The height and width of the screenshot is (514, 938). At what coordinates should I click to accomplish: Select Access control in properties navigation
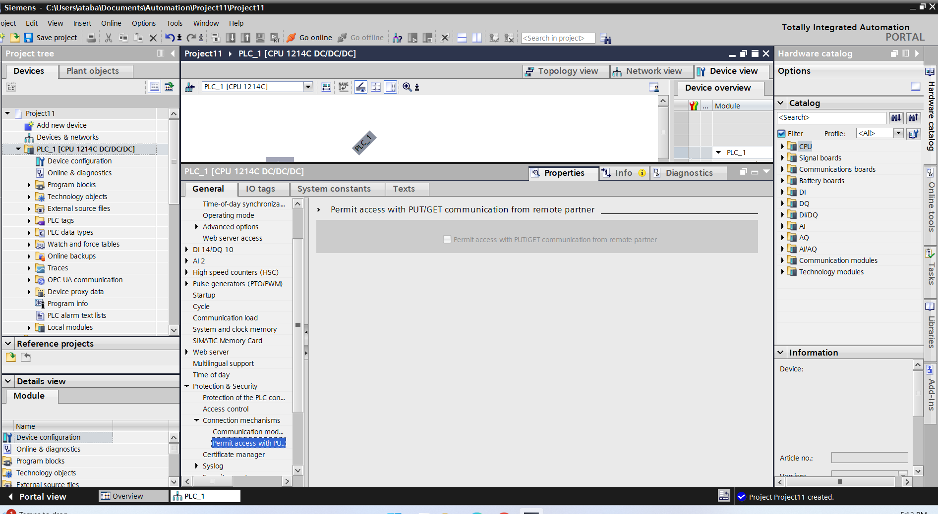226,409
